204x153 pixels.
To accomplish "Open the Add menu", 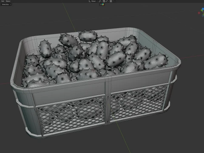I will [3, 1].
